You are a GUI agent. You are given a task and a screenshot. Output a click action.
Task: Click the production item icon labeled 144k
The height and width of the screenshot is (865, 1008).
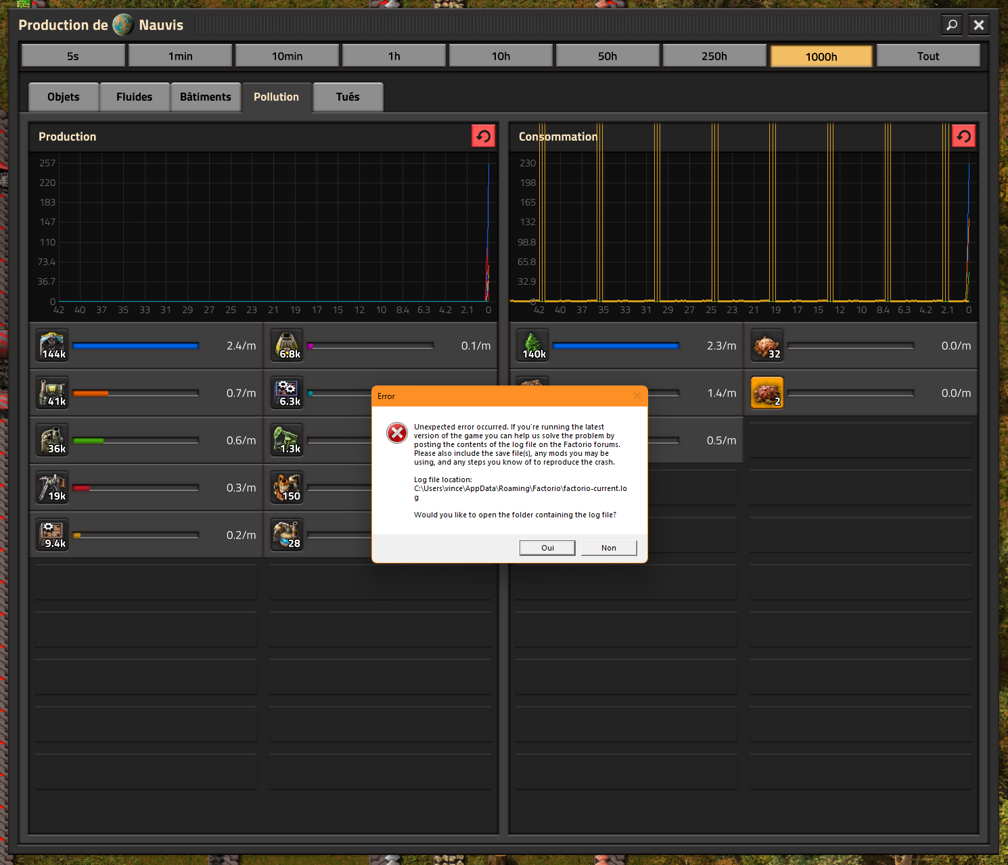click(x=53, y=346)
